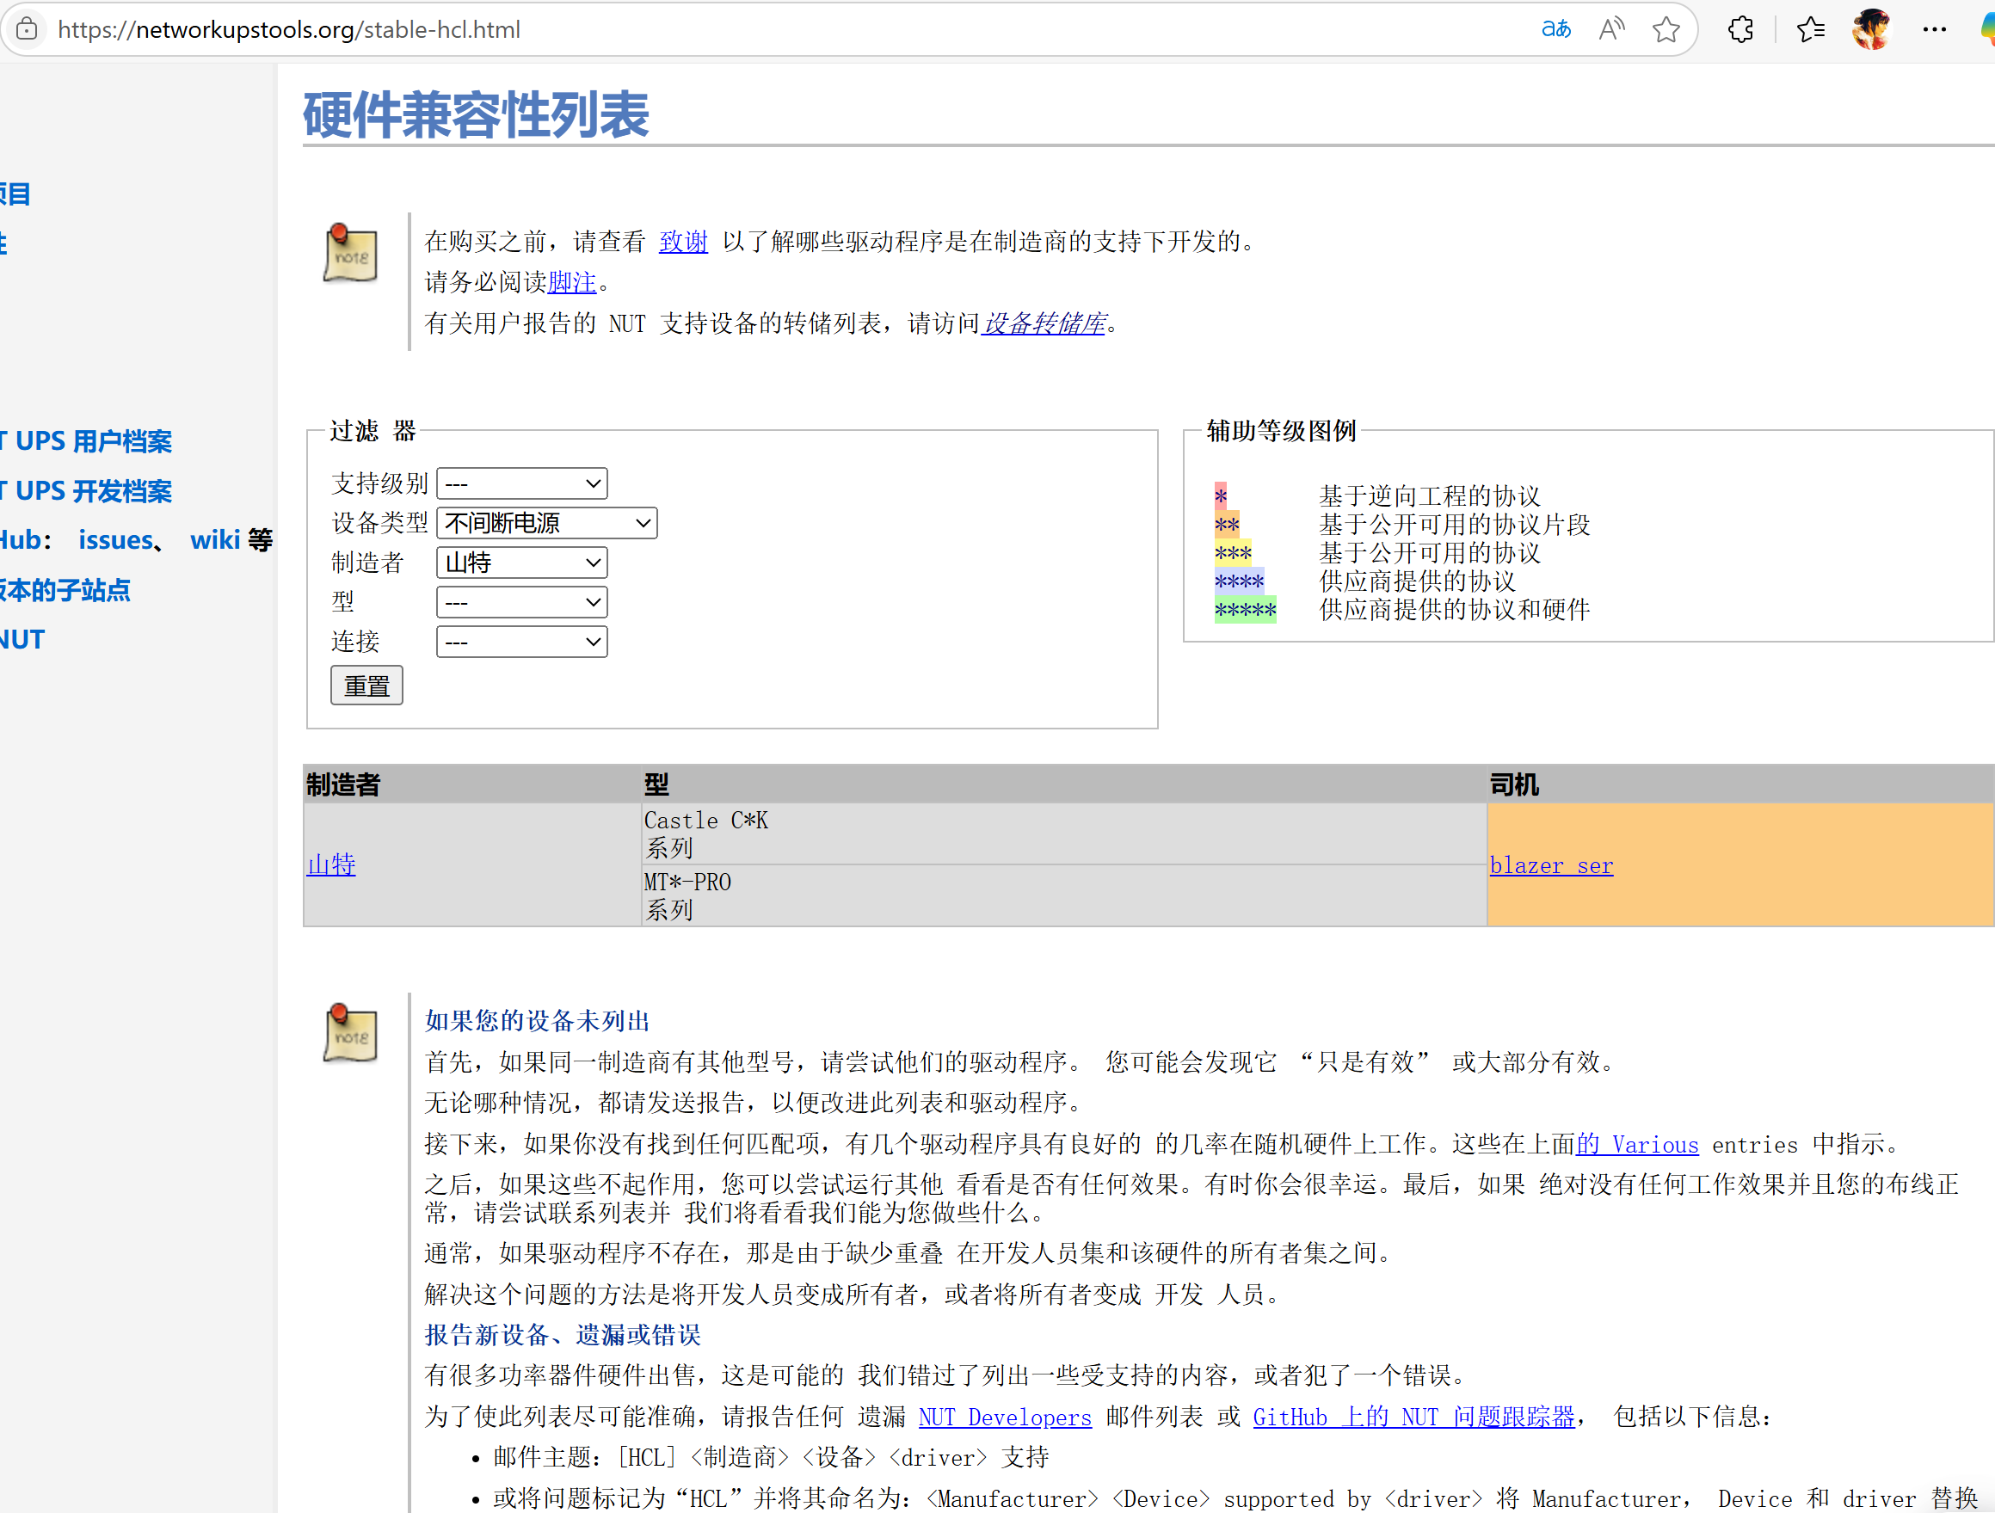Click the two-star orange legend swatch
This screenshot has height=1513, width=1995.
click(x=1227, y=524)
